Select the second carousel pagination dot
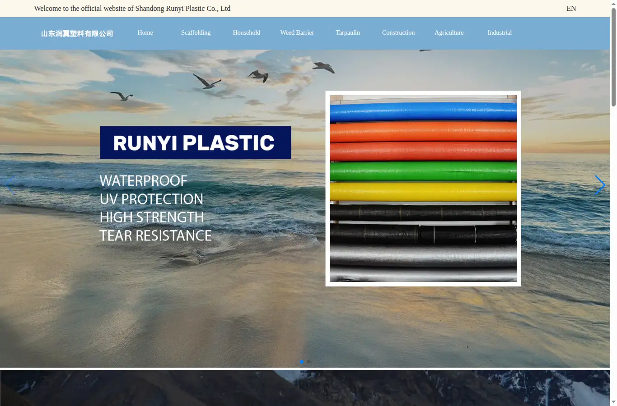The image size is (617, 406). 308,362
